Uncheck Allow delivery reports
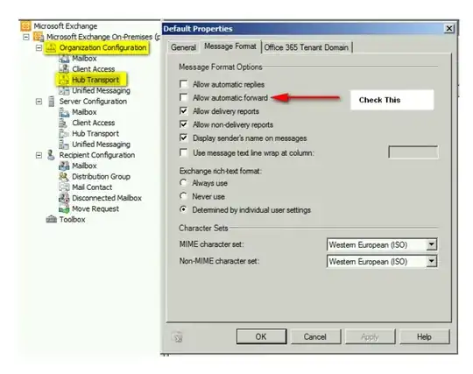Viewport: 473px width, 374px height. [x=183, y=110]
